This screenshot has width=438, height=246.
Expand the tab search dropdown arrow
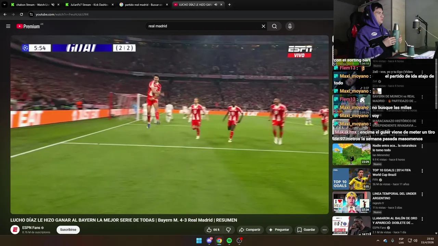point(4,5)
